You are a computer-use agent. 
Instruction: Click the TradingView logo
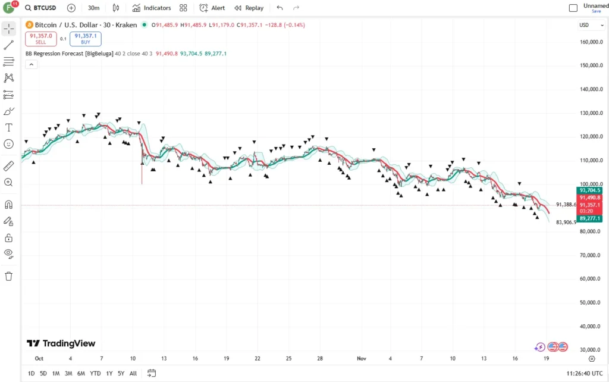pyautogui.click(x=61, y=343)
